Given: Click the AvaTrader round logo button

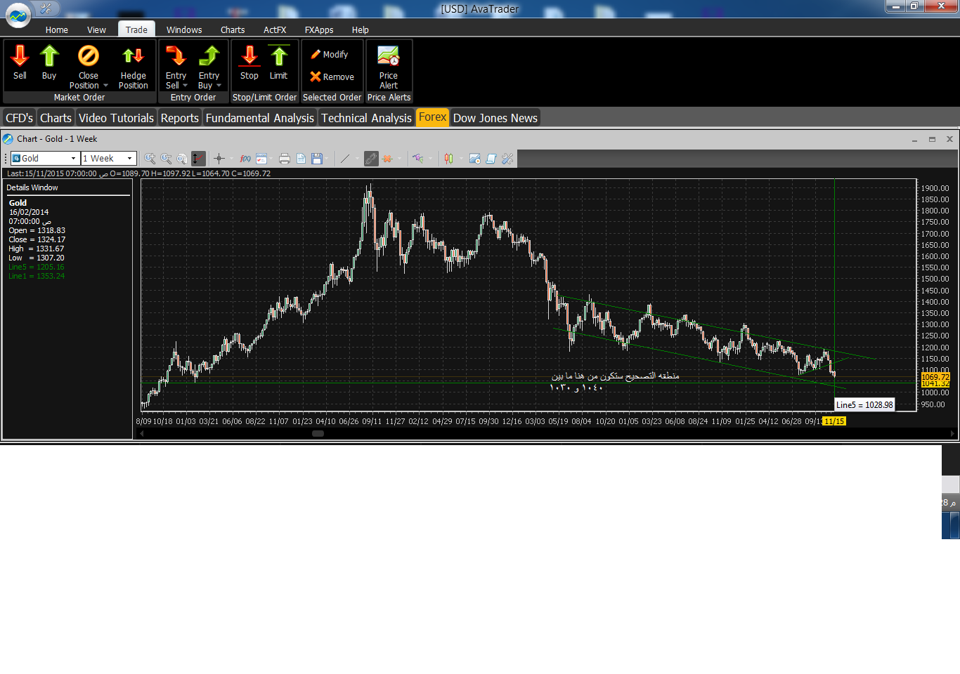Looking at the screenshot, I should click(x=18, y=15).
